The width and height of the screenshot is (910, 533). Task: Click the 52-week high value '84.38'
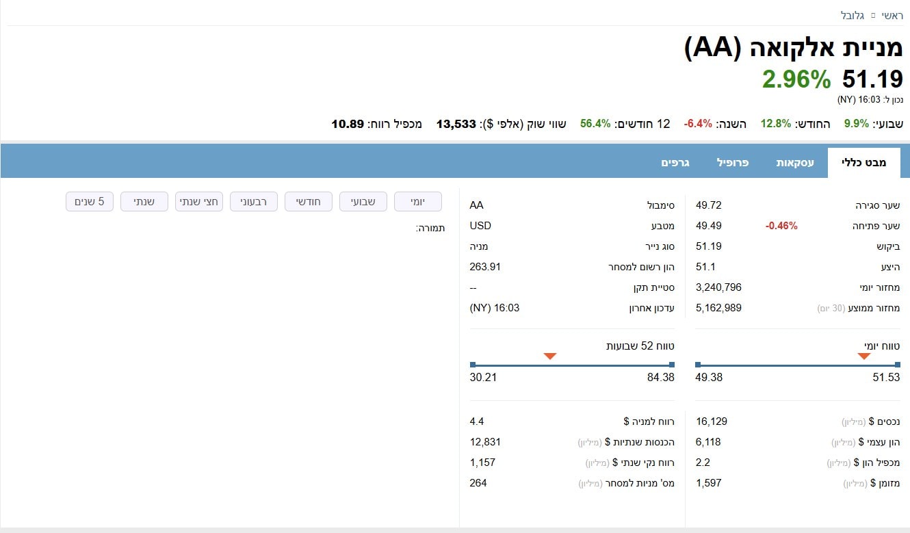click(661, 377)
